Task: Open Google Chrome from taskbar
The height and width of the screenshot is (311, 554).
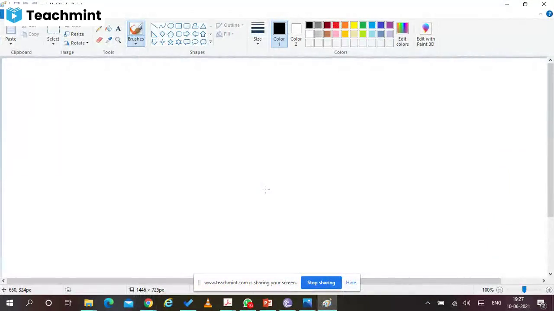Action: 148,303
